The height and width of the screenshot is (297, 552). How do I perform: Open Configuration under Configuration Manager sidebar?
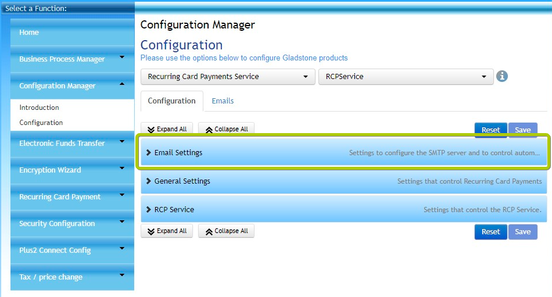tap(41, 123)
